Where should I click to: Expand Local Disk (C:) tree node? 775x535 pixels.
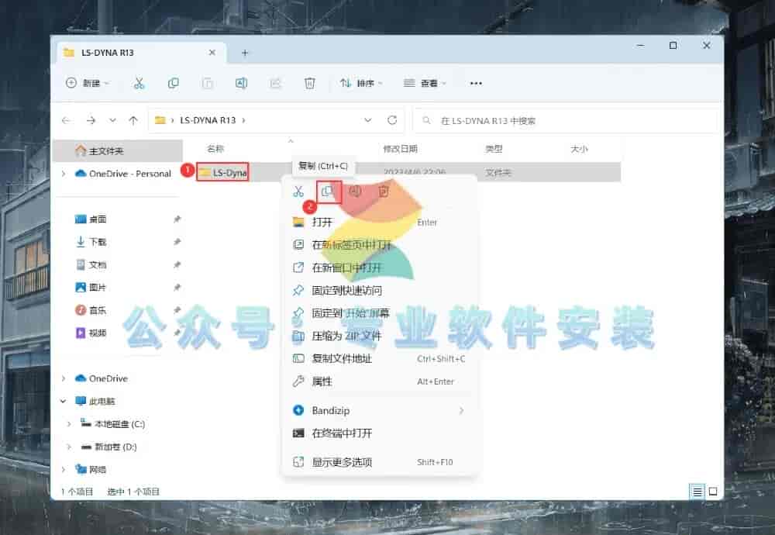coord(69,424)
